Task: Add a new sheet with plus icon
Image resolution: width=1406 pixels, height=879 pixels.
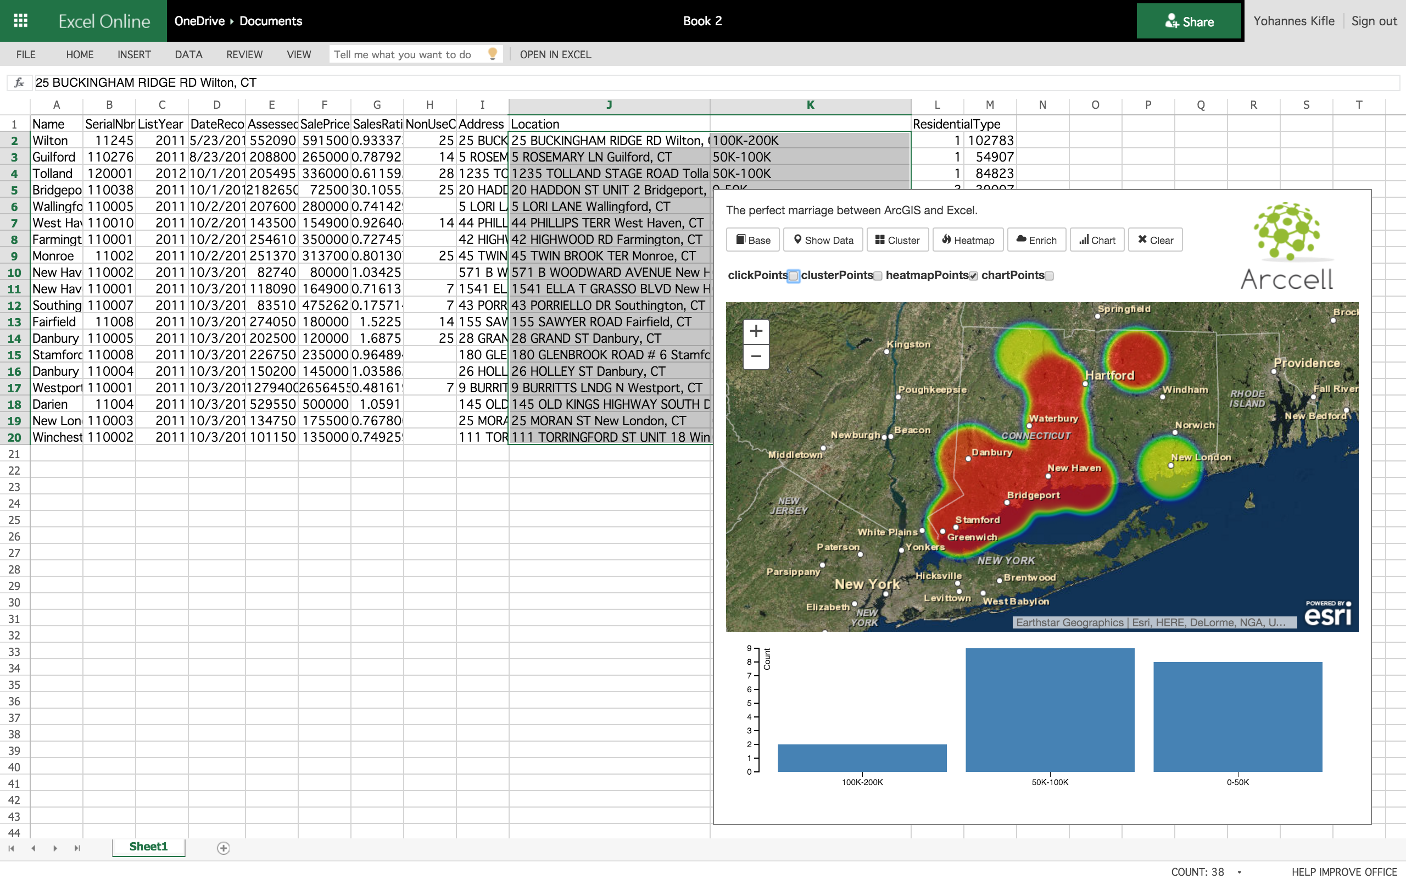Action: pyautogui.click(x=223, y=848)
